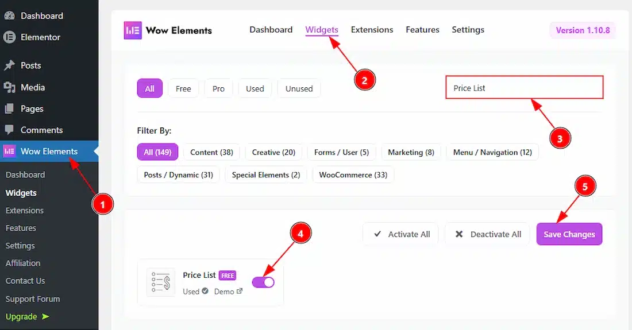The height and width of the screenshot is (330, 632).
Task: Switch to the Widgets tab
Action: point(322,30)
